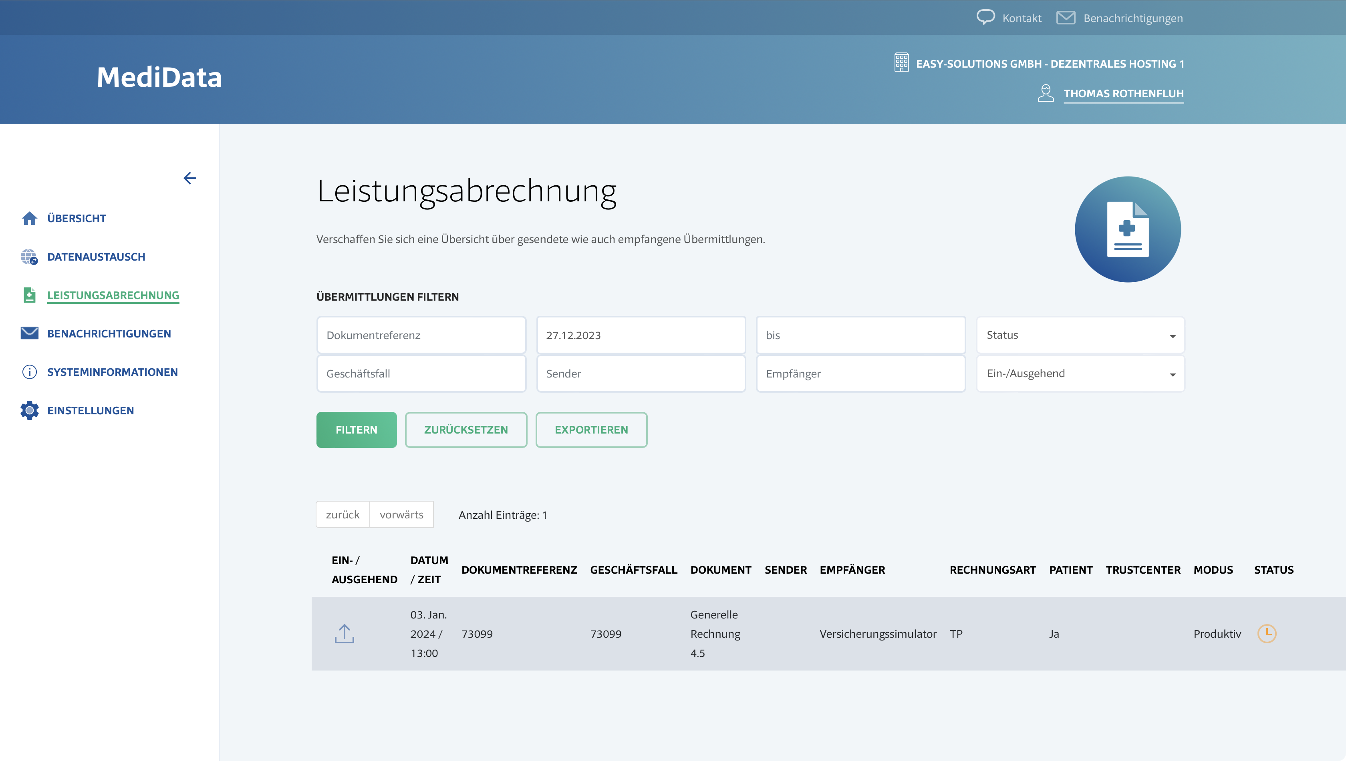Click the Exportieren button
Screen dimensions: 1346x761
tap(591, 430)
